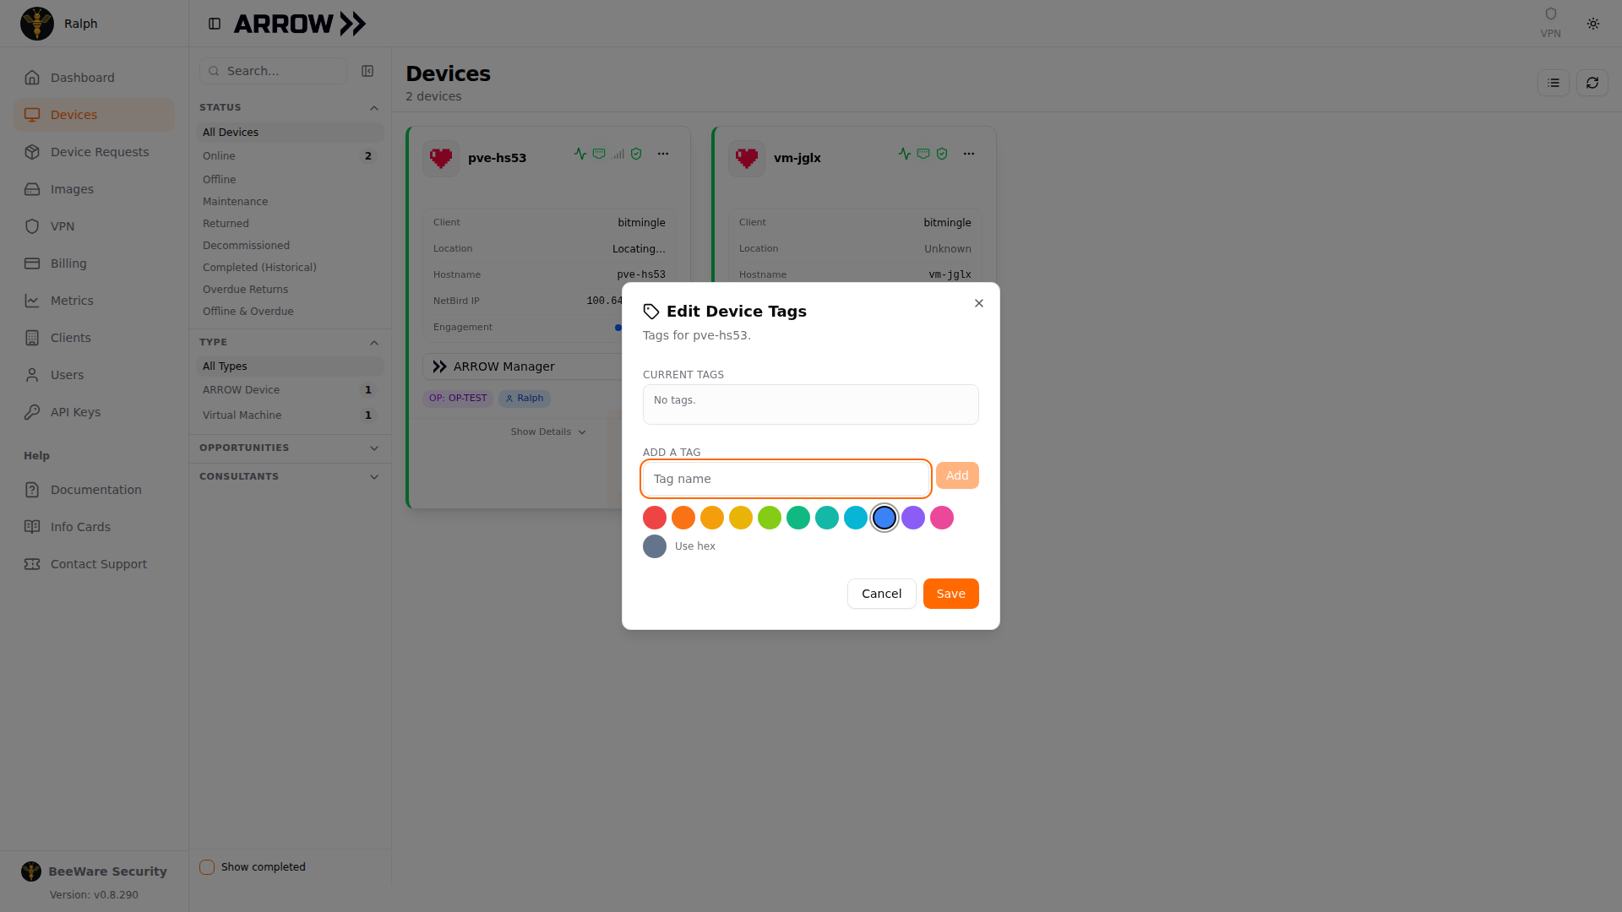1622x912 pixels.
Task: Switch to list view icon
Action: pos(1553,83)
